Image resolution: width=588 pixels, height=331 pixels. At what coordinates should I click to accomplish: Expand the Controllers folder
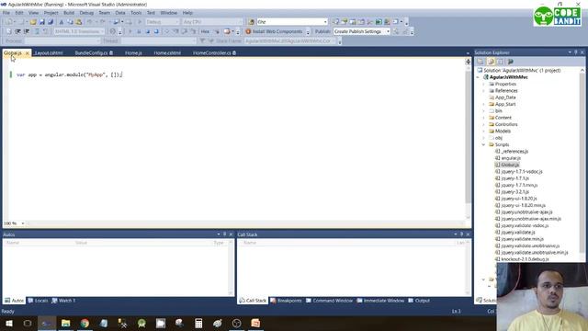[484, 124]
